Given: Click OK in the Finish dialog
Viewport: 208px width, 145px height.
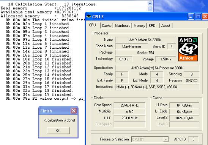Looking at the screenshot, I should (x=58, y=131).
